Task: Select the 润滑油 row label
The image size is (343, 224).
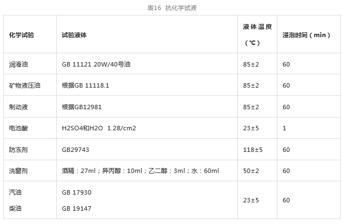Action: pyautogui.click(x=18, y=64)
